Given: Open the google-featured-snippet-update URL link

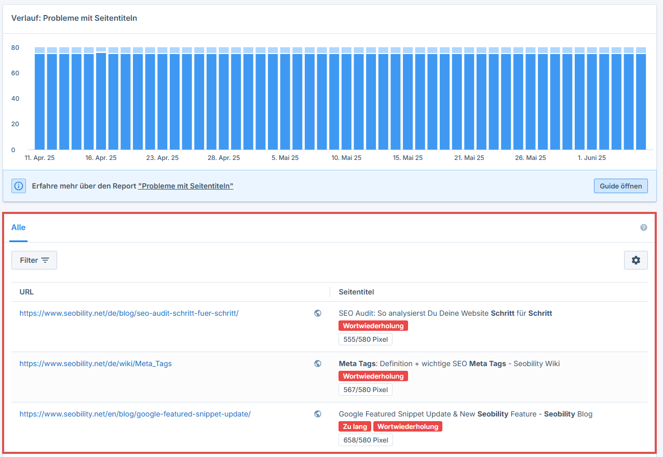Looking at the screenshot, I should 135,414.
